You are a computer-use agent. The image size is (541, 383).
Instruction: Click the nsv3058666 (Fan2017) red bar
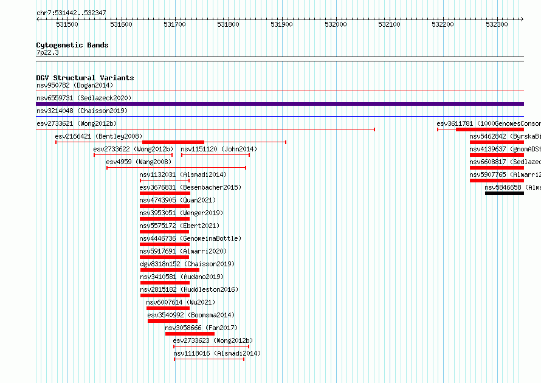(190, 334)
